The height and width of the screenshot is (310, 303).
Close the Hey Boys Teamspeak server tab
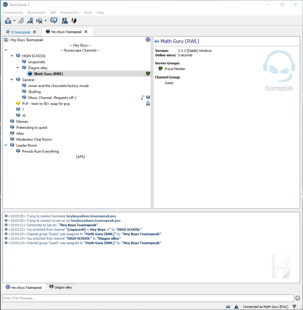point(86,32)
